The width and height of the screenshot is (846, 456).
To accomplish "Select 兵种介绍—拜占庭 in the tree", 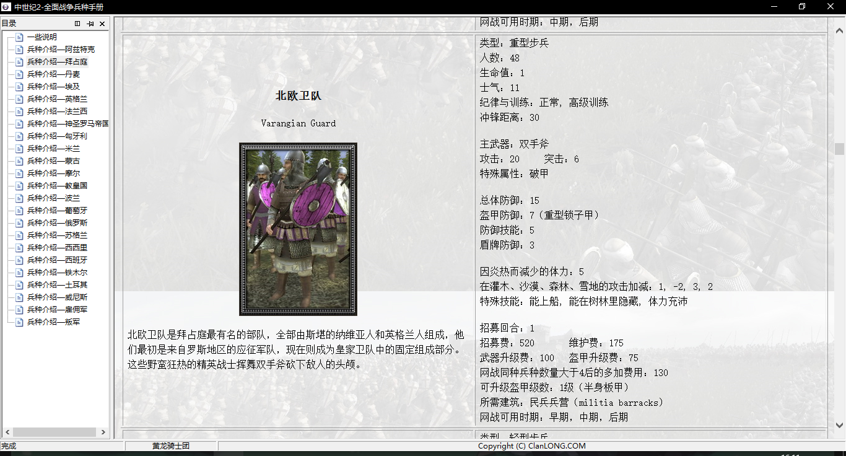I will tap(58, 62).
